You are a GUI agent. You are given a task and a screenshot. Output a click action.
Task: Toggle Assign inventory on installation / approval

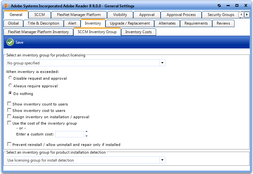pyautogui.click(x=9, y=117)
